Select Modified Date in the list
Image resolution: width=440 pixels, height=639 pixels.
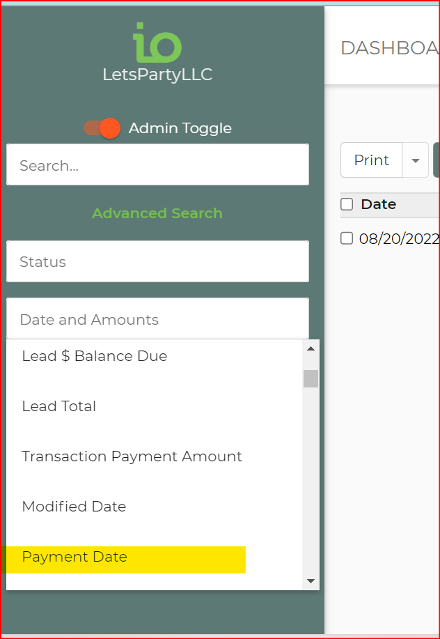pyautogui.click(x=74, y=507)
